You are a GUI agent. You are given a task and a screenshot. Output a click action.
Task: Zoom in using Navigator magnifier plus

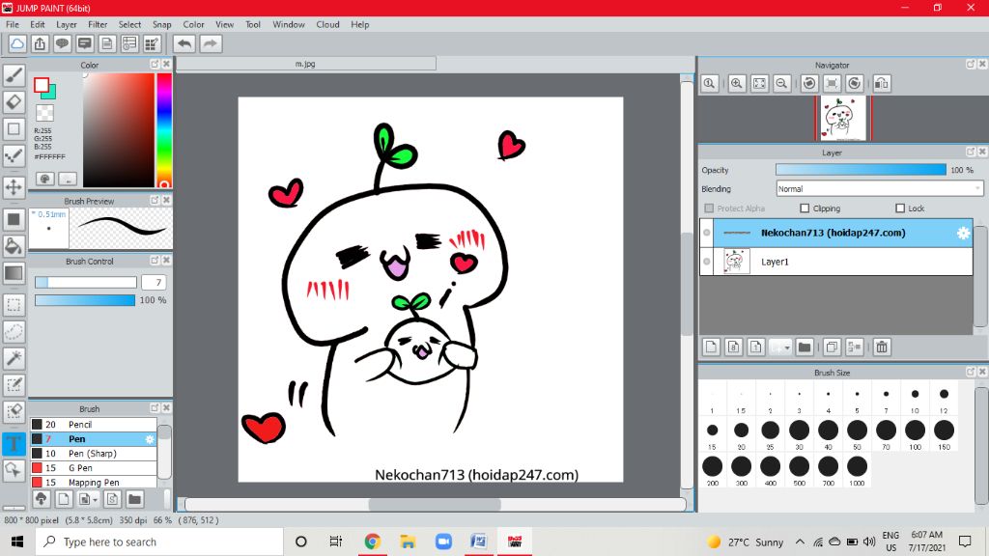pyautogui.click(x=737, y=83)
